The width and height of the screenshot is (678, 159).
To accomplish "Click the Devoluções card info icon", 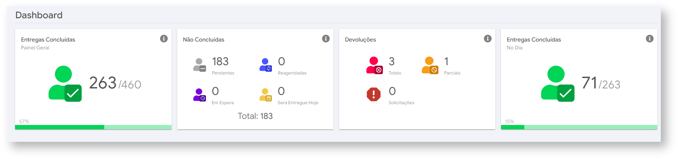I will 487,39.
